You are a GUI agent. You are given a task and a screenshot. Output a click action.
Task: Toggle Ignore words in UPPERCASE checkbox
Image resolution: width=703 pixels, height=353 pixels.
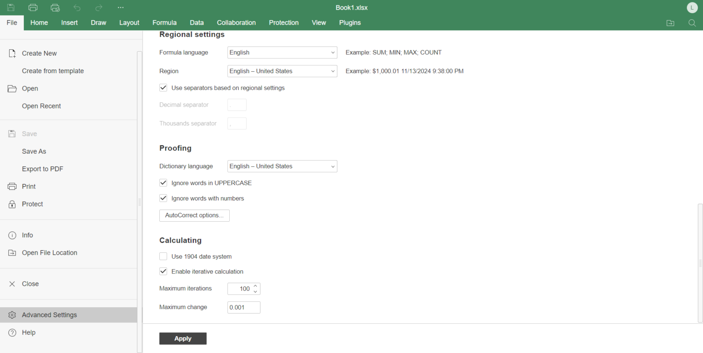tap(163, 183)
